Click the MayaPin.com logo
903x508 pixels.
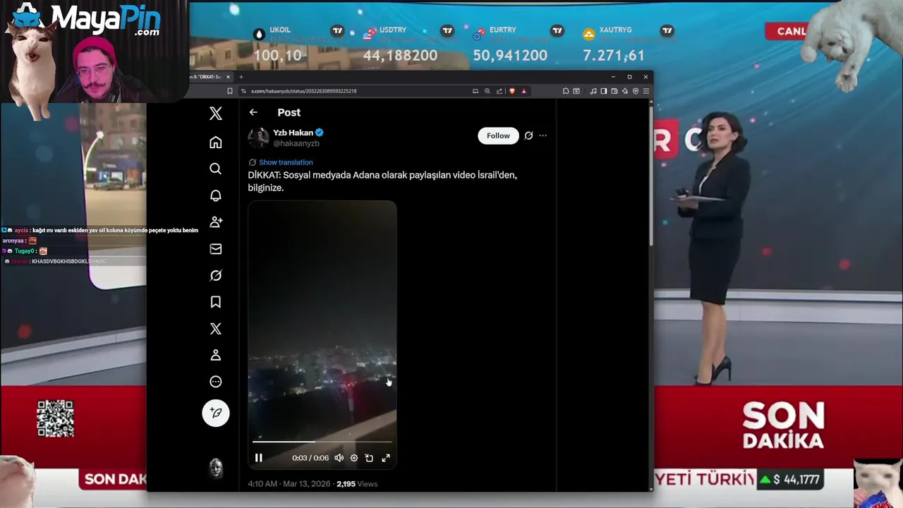[x=88, y=20]
